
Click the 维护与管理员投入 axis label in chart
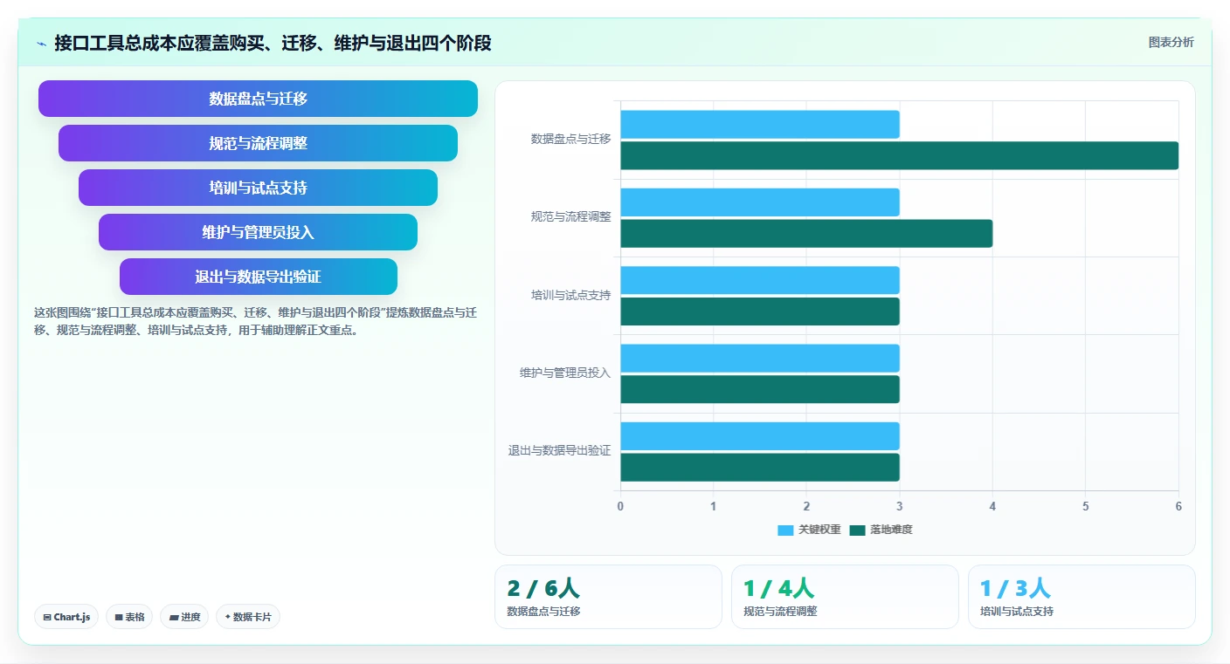click(565, 373)
